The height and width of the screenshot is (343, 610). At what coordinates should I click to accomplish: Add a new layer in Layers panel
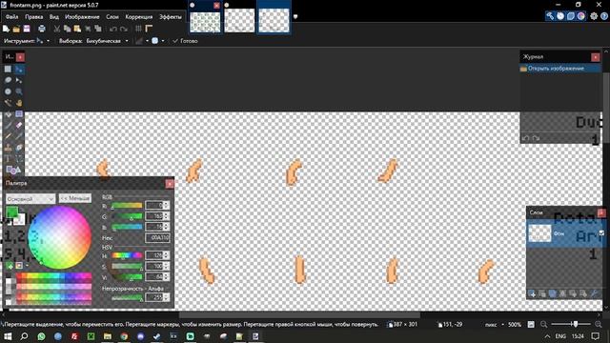point(532,294)
